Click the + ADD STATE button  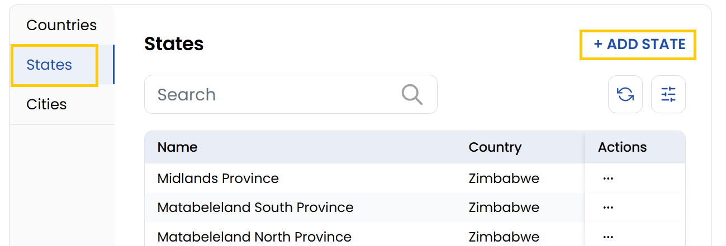coord(639,45)
